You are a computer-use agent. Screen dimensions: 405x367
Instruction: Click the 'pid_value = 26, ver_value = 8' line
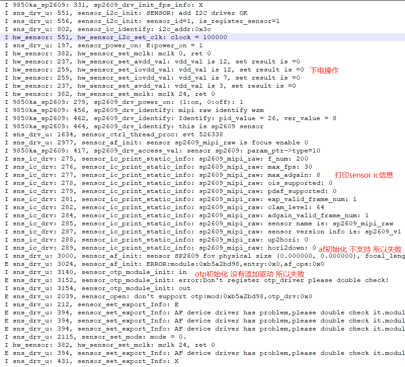coord(171,118)
